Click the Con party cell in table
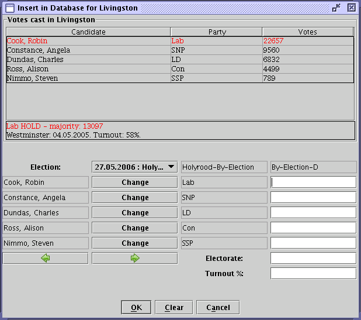Image resolution: width=361 pixels, height=320 pixels. pos(216,69)
